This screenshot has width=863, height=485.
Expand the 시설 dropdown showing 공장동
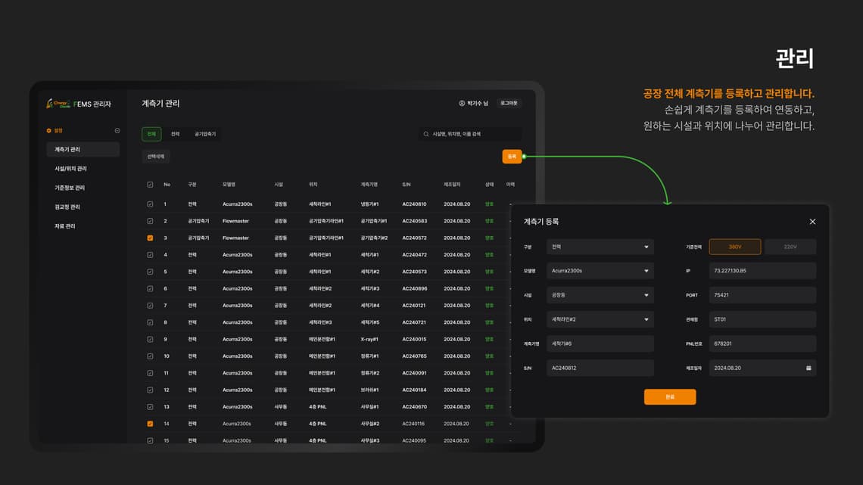(600, 295)
